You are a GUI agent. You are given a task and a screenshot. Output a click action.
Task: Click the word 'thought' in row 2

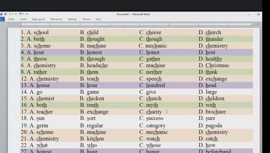[x=96, y=39]
